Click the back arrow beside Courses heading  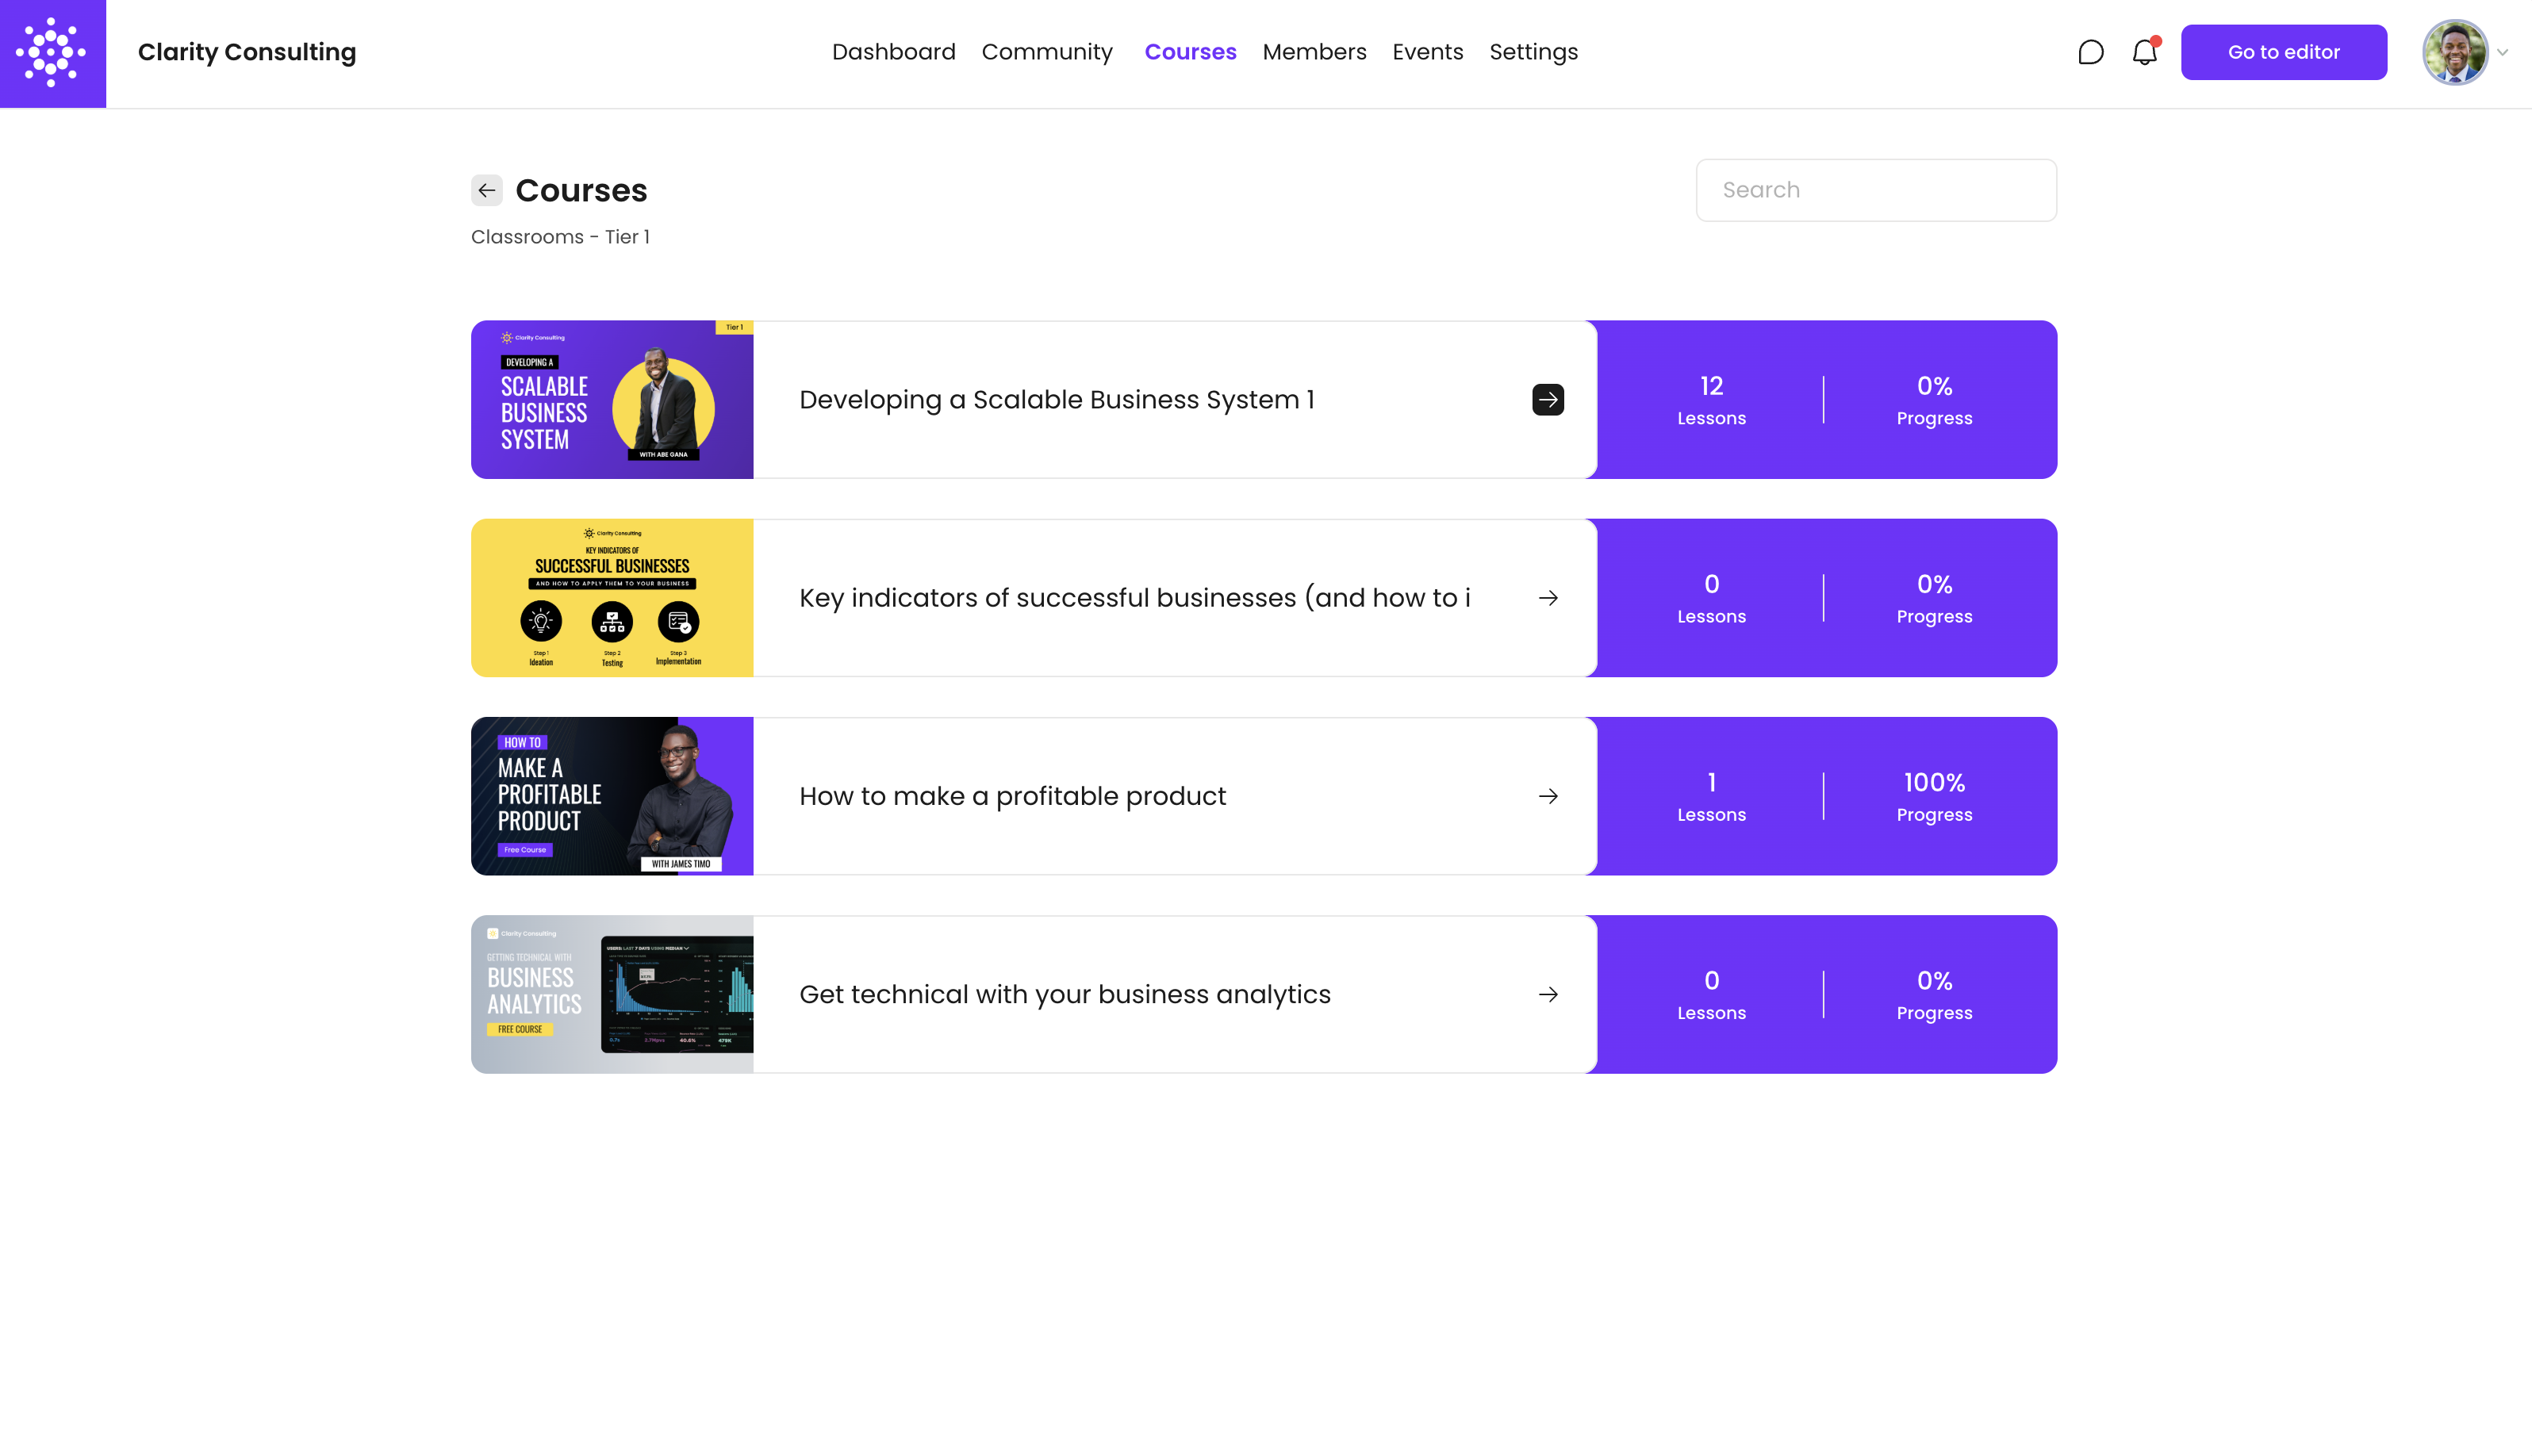click(487, 190)
